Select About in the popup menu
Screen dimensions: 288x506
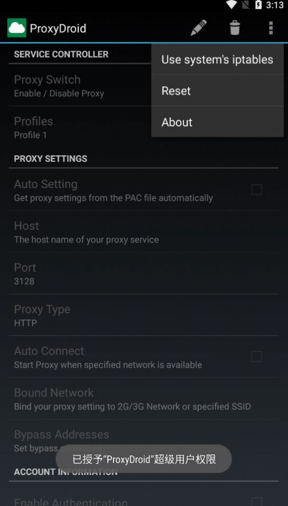(217, 122)
